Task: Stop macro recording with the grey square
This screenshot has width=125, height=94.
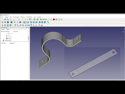Action: pos(57,19)
